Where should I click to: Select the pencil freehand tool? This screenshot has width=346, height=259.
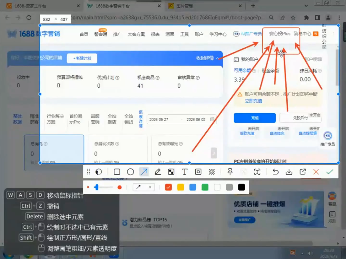[x=157, y=172]
